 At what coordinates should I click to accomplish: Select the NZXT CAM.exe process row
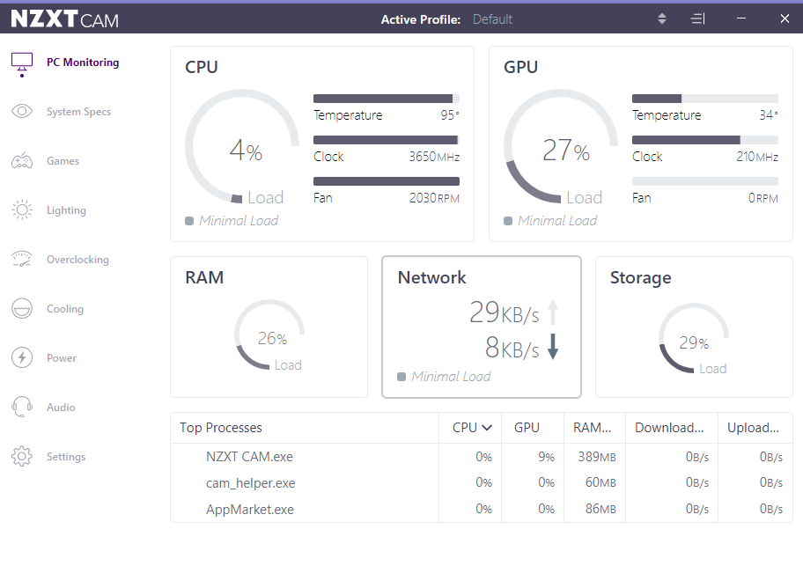tap(249, 457)
